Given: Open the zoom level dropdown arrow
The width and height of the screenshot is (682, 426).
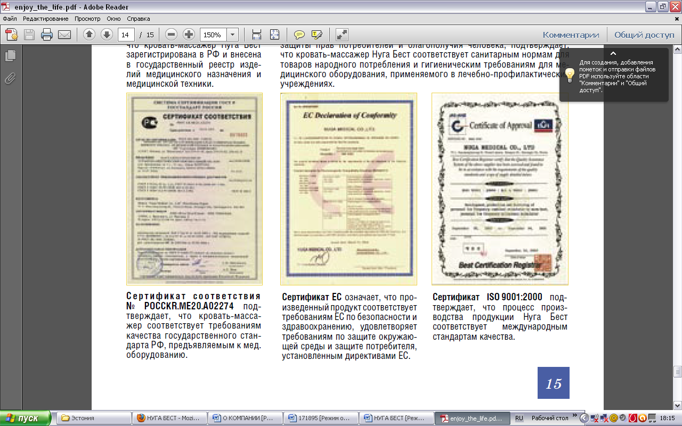Looking at the screenshot, I should pos(233,35).
